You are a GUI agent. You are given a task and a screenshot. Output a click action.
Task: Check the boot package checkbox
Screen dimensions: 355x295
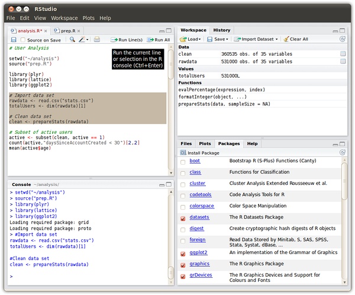point(183,161)
